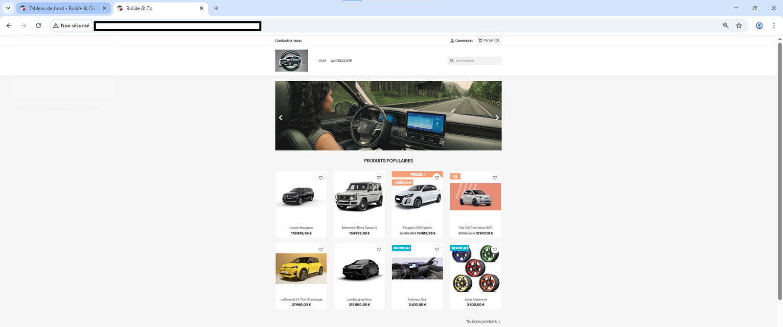Open Chrome three-dot menu
The height and width of the screenshot is (327, 783).
coord(774,25)
